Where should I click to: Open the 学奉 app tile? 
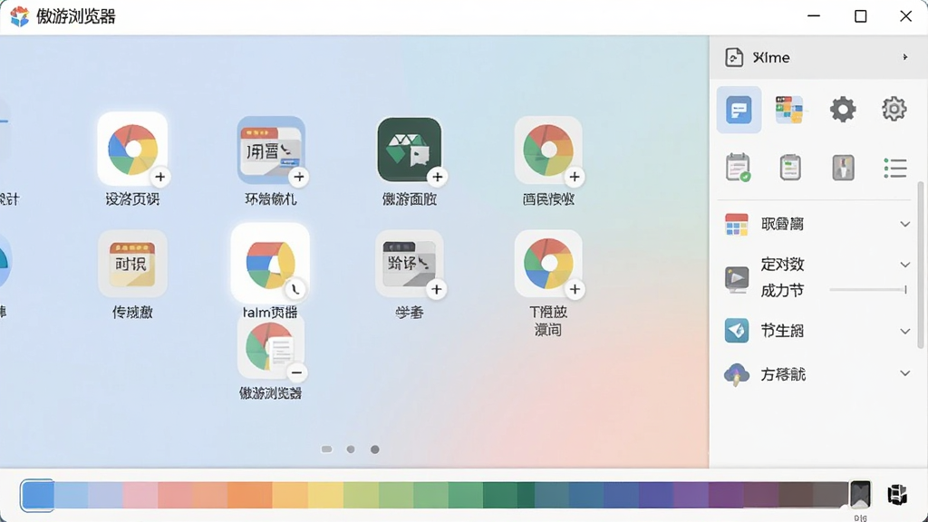pos(410,264)
